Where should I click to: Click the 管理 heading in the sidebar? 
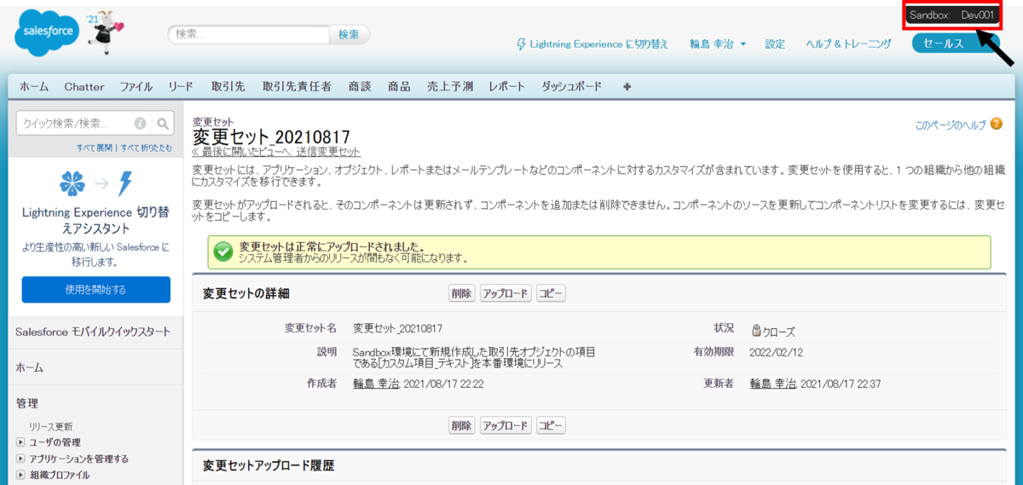tap(26, 403)
